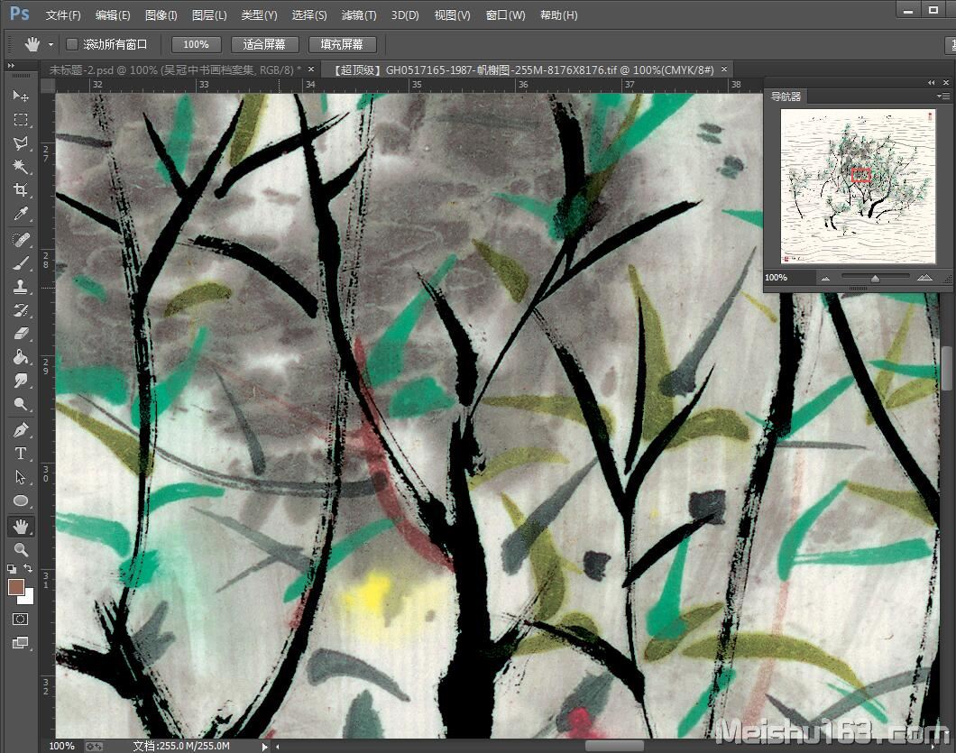This screenshot has height=753, width=956.
Task: Open the Image menu
Action: (161, 15)
